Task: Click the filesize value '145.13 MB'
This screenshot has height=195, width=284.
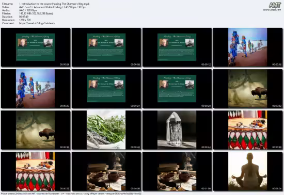Action: [x=25, y=13]
